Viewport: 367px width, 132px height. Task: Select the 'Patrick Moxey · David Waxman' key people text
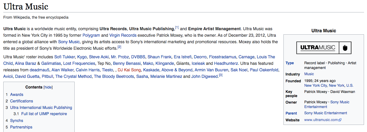pyautogui.click(x=330, y=92)
